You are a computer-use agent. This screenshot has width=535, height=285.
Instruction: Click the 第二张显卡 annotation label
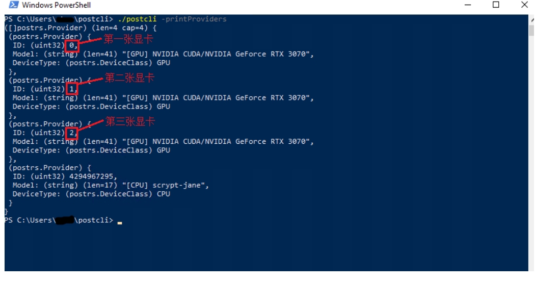click(129, 78)
